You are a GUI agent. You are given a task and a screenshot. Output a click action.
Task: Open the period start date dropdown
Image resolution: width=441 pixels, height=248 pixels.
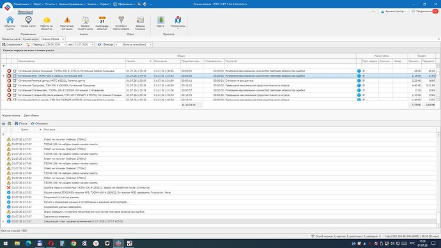coord(65,45)
